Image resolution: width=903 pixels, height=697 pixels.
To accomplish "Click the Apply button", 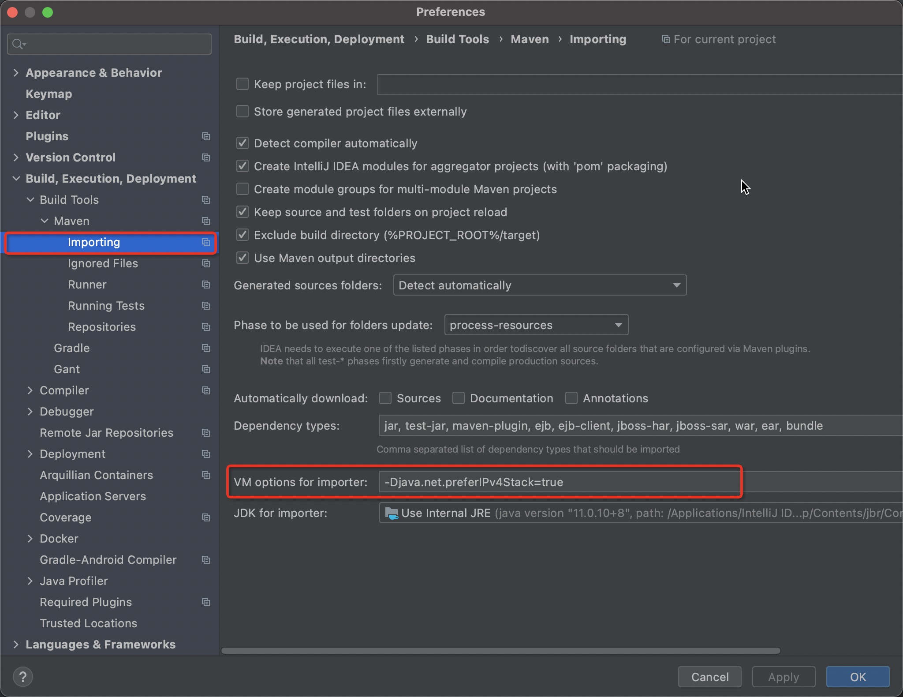I will pos(783,676).
